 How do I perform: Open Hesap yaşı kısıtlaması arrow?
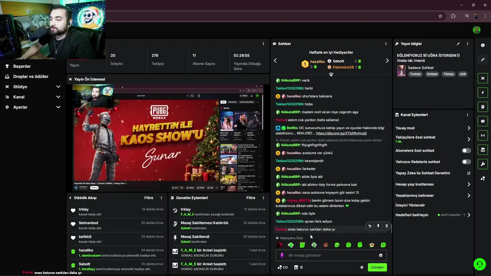pyautogui.click(x=469, y=184)
